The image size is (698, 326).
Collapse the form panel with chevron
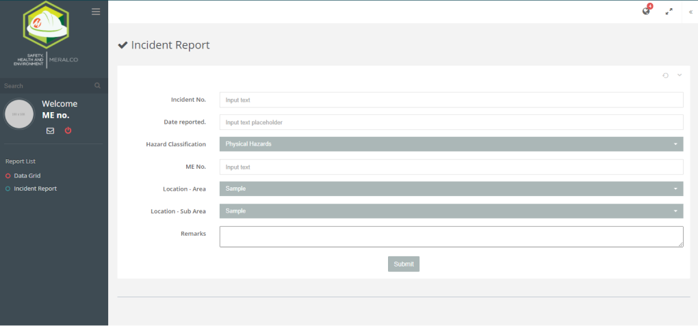click(x=680, y=75)
